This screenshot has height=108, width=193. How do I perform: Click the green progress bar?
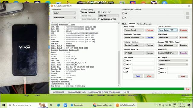117,89
